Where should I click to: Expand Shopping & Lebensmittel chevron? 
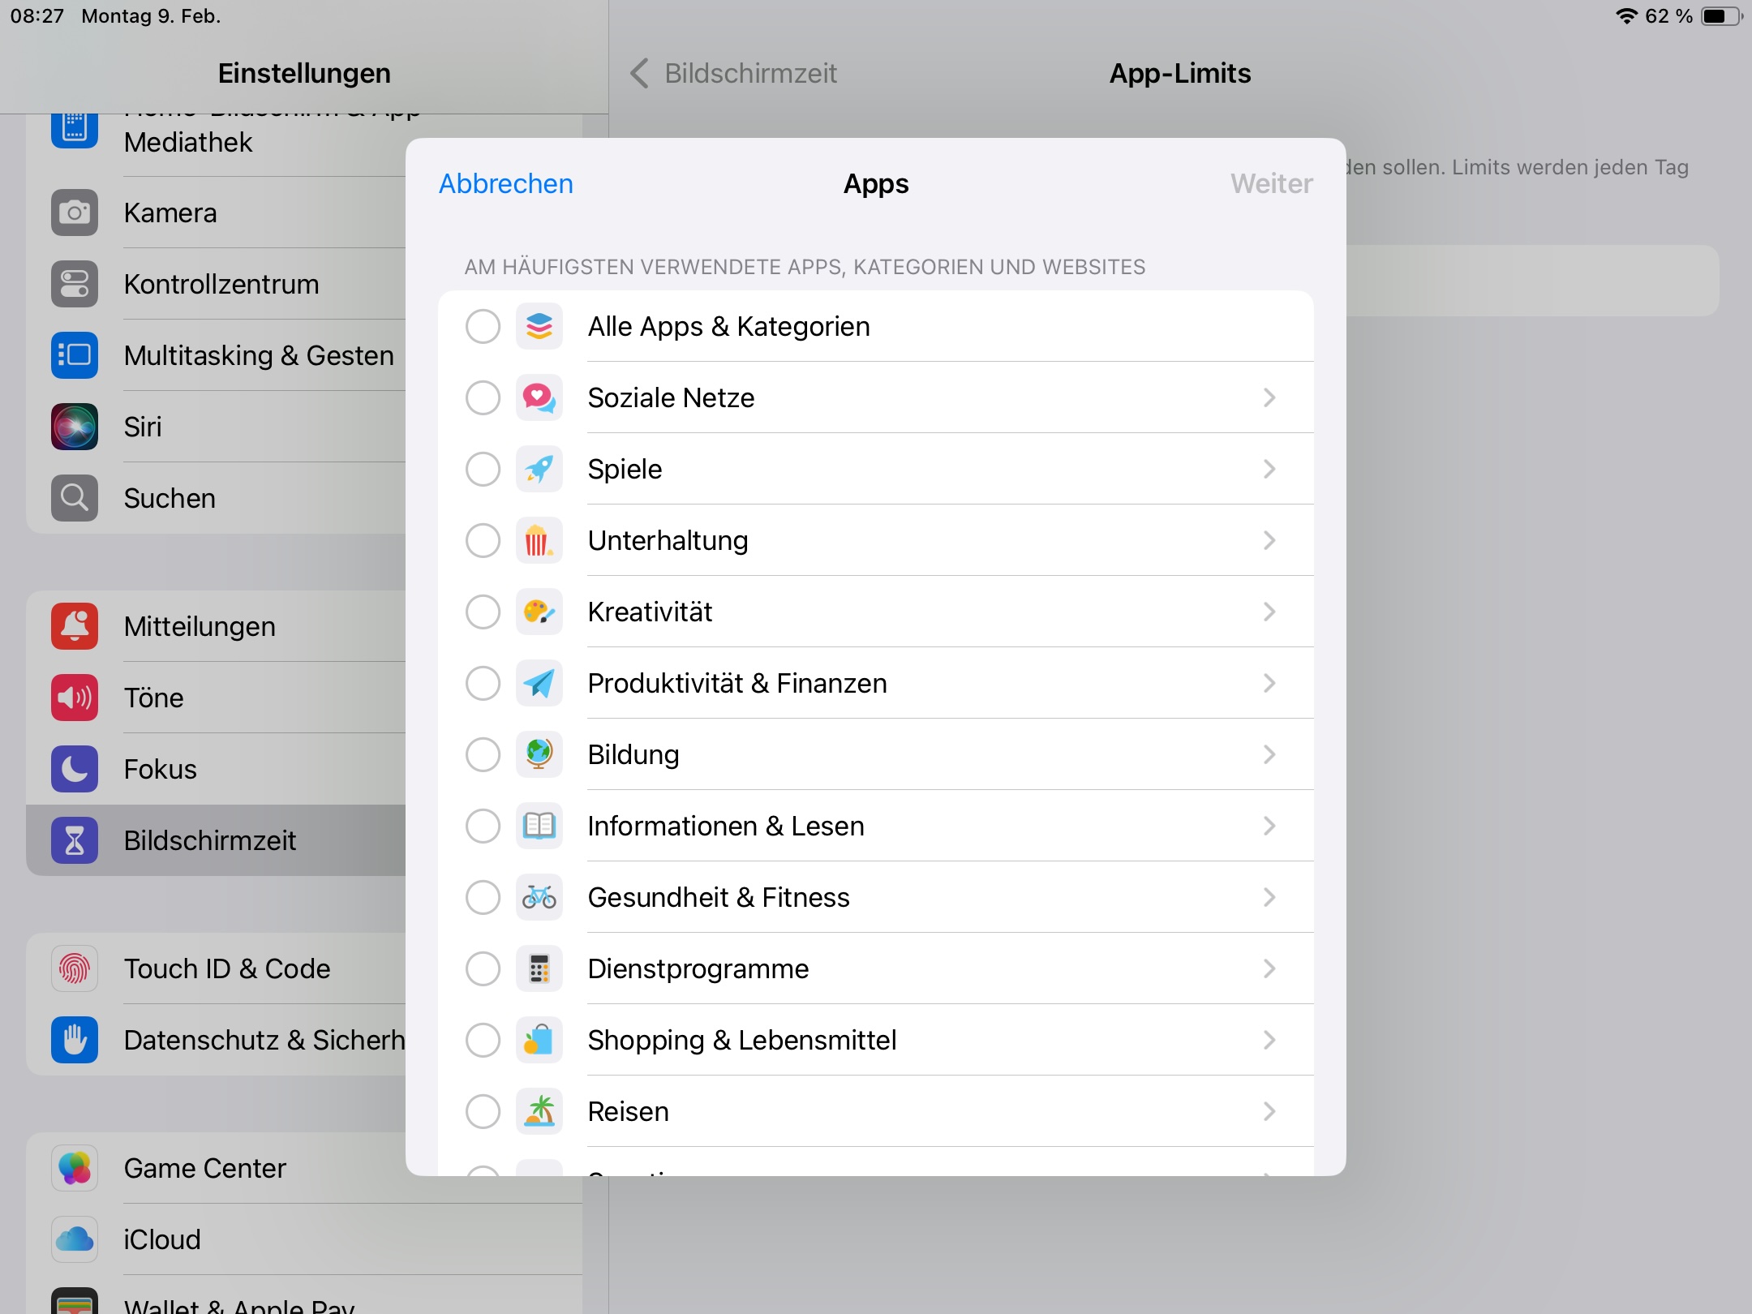point(1269,1040)
